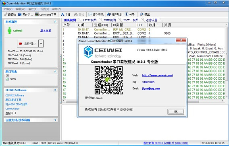Screen dimensions: 229x146
Task: Pin window with 最顶端 toolbar button
Action: pos(10,14)
